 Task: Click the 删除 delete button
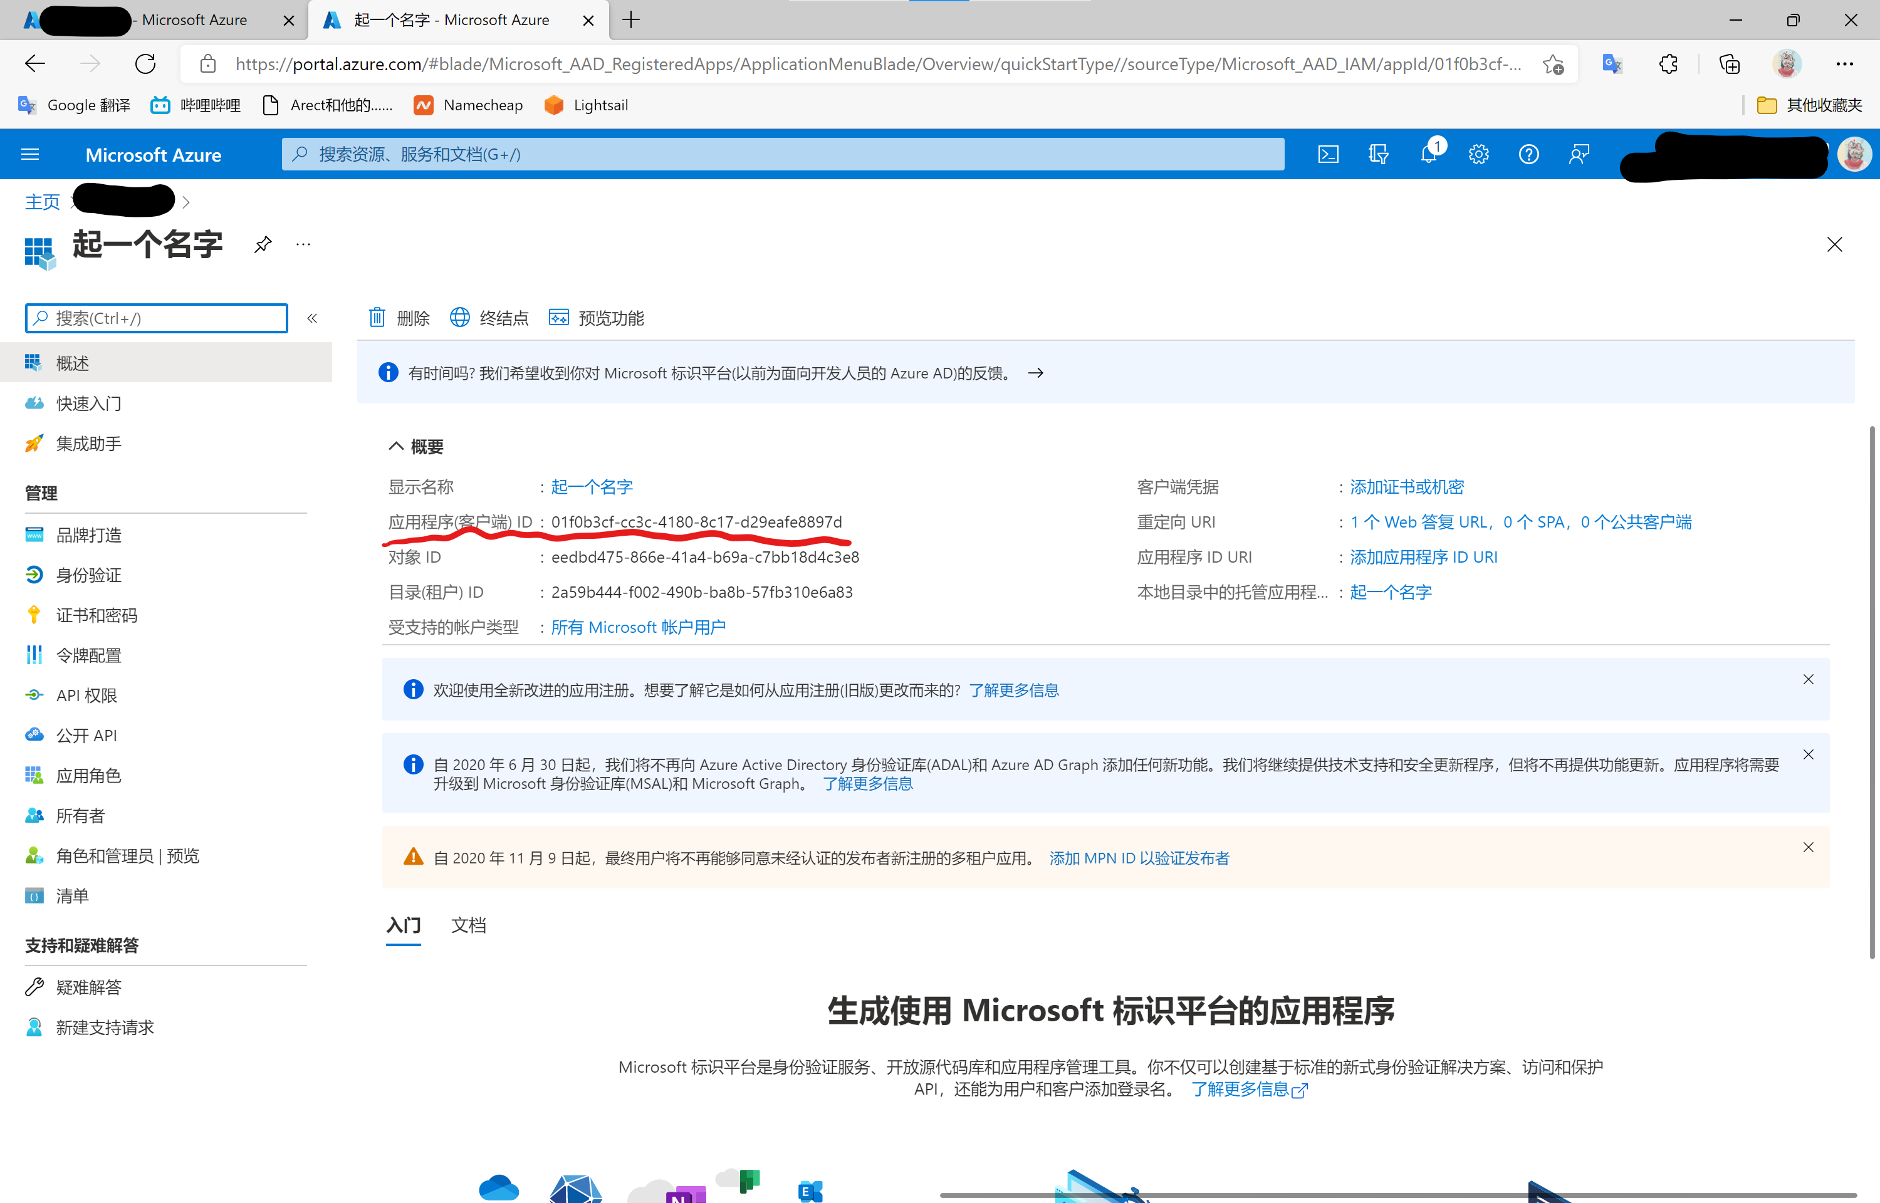point(399,318)
